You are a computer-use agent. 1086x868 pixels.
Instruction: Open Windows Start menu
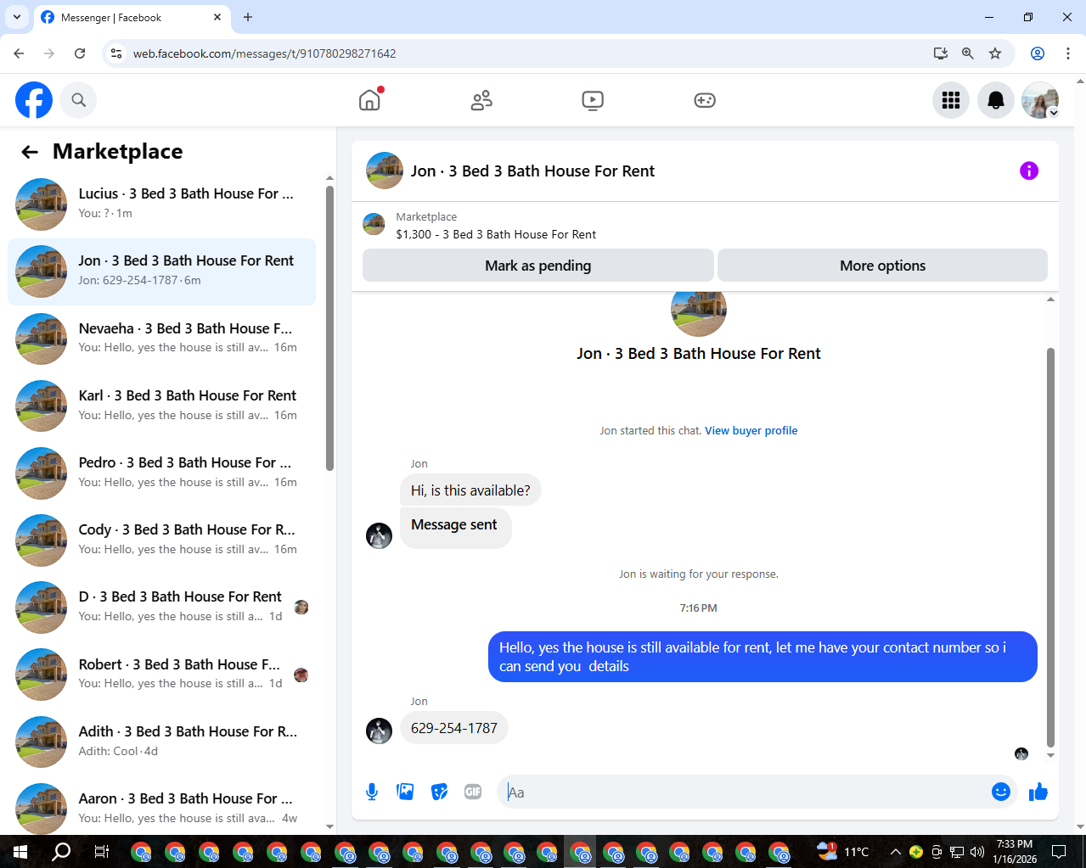coord(20,851)
